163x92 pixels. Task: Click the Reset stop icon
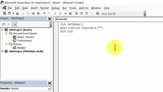pos(65,13)
